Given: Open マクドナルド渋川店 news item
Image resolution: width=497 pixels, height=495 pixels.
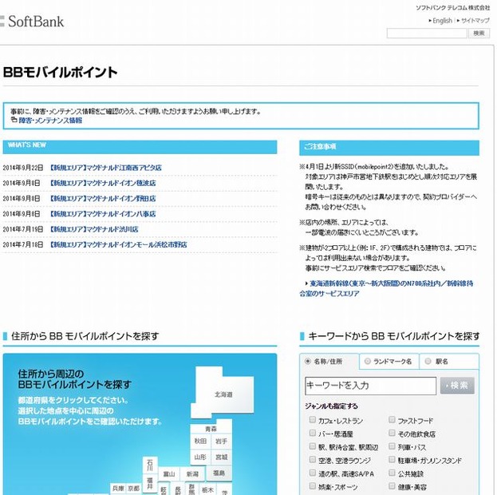Looking at the screenshot, I should 94,229.
